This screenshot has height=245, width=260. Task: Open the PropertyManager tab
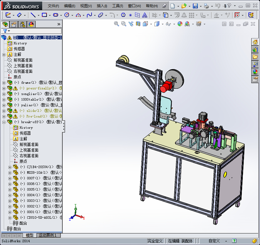pos(14,24)
